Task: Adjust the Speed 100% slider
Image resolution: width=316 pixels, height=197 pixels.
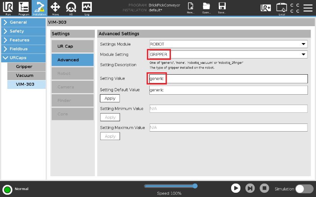Action: tap(171, 186)
